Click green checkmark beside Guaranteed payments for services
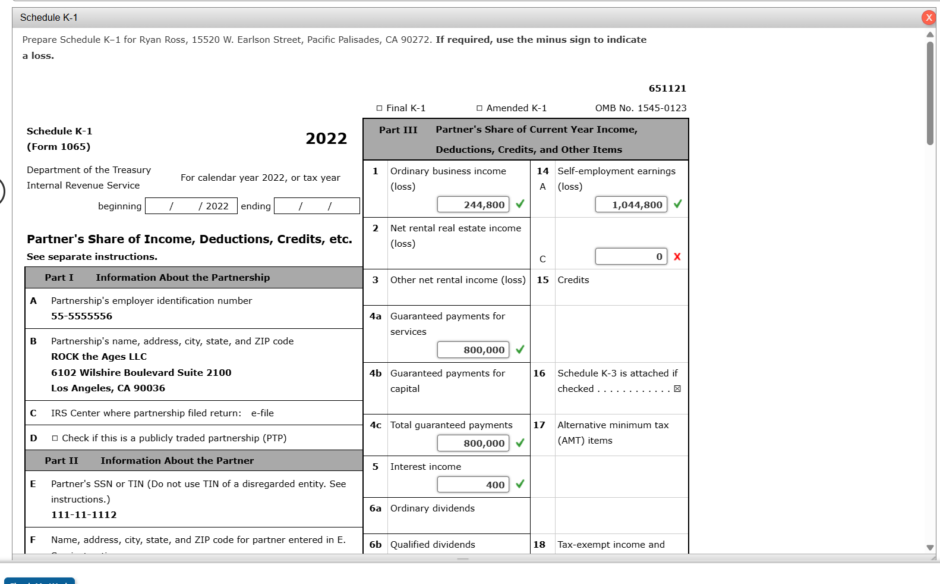Image resolution: width=940 pixels, height=584 pixels. pyautogui.click(x=520, y=349)
